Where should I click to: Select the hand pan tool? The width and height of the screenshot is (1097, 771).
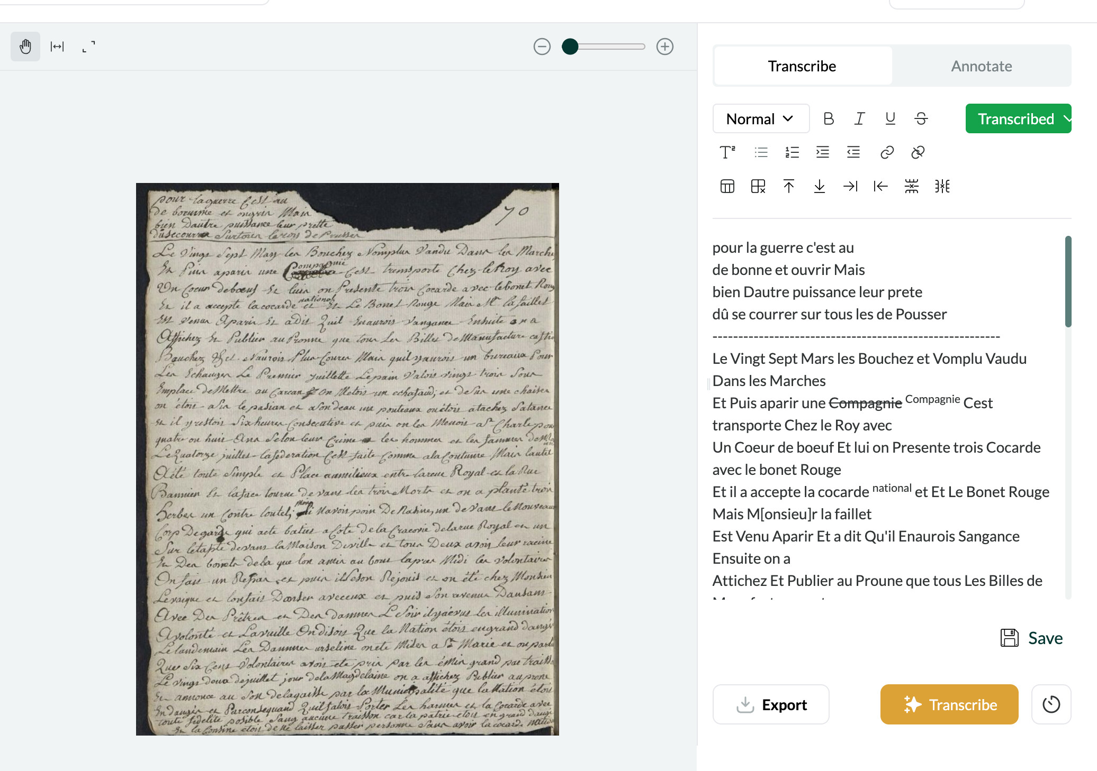tap(25, 47)
